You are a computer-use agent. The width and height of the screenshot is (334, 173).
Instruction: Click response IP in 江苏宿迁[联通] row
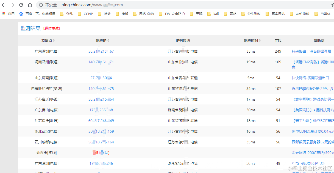(x=101, y=121)
